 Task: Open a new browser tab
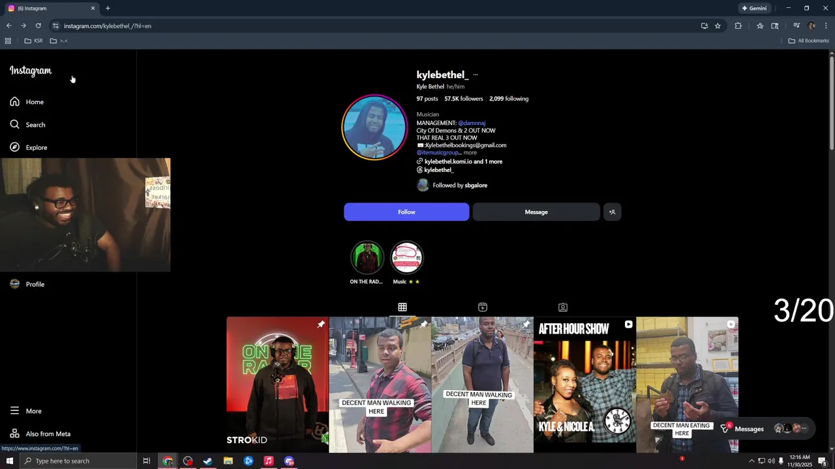pyautogui.click(x=108, y=8)
